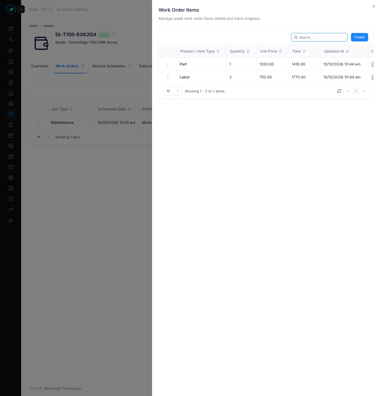Open the dollar coin icon in sidebar
The width and height of the screenshot is (380, 396).
pos(11,104)
